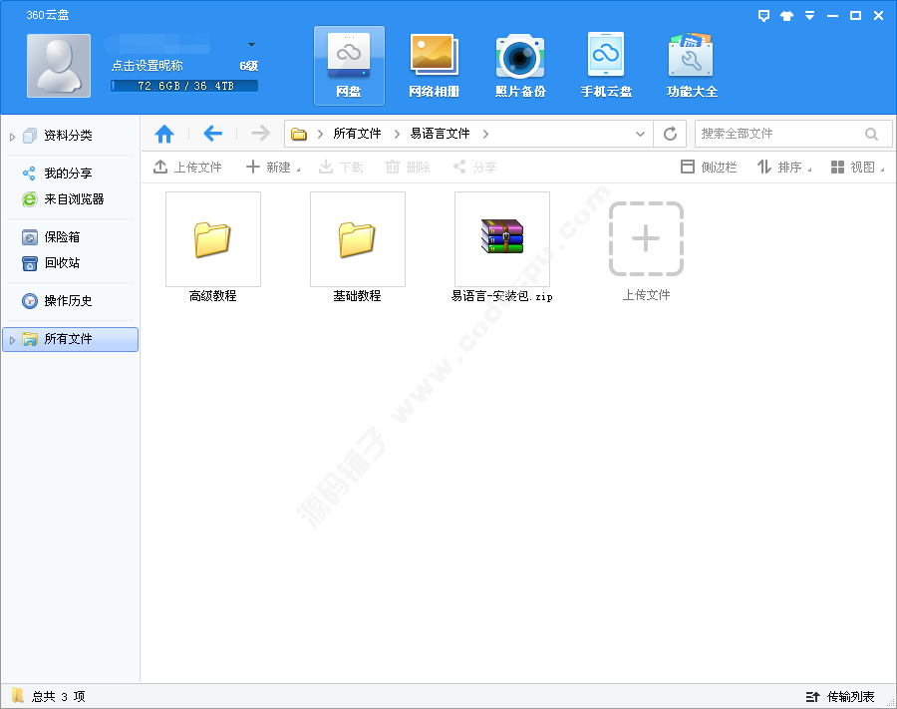Viewport: 897px width, 709px height.
Task: Minimize the 360云盘 window
Action: (x=832, y=16)
